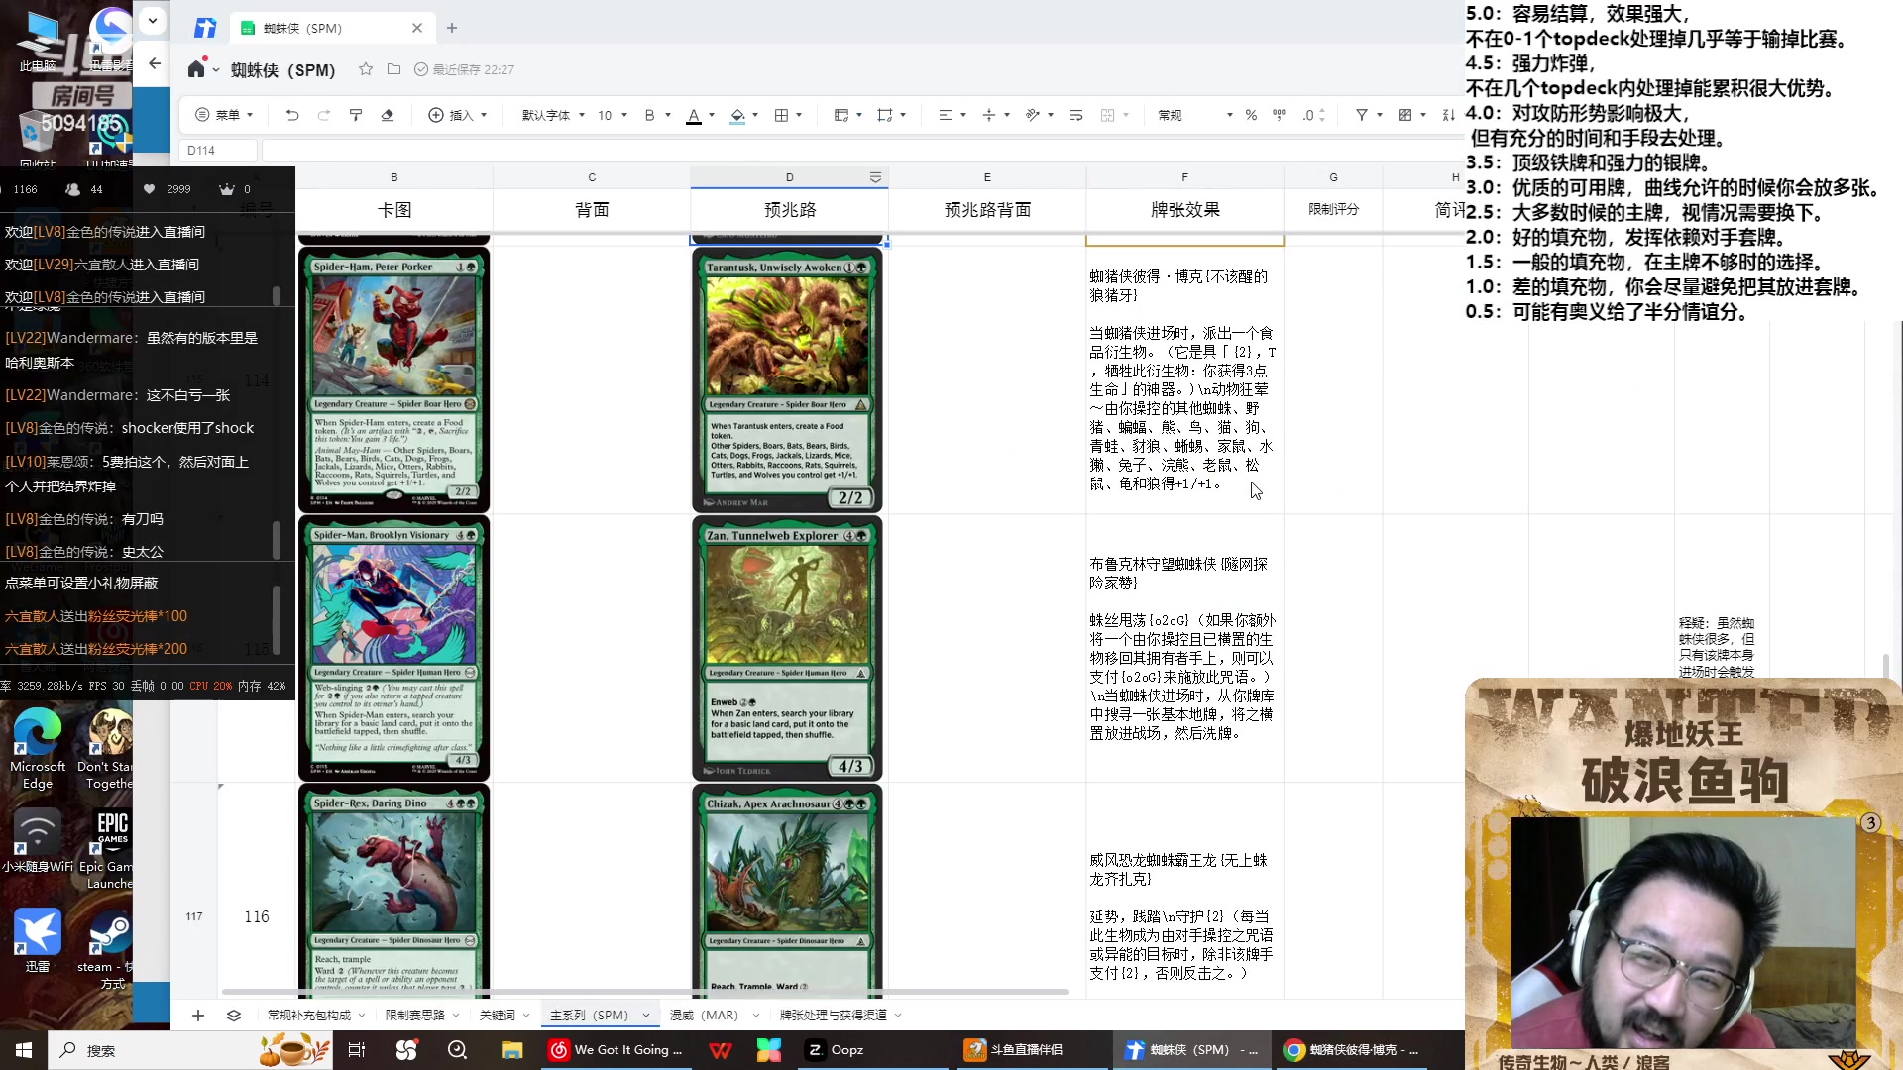Click column header 限制评分

(1333, 210)
